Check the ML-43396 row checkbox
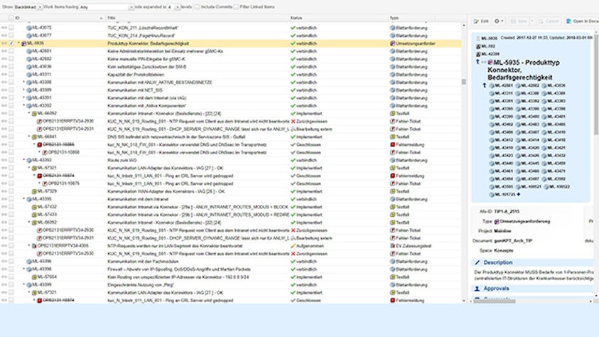 click(x=11, y=262)
